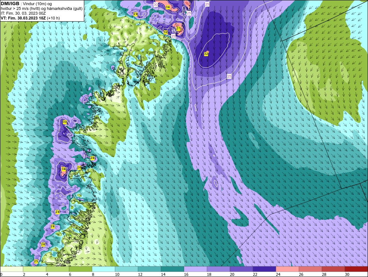The width and height of the screenshot is (368, 277).
Task: Click the '12' value on the color scale
Action: point(140,274)
